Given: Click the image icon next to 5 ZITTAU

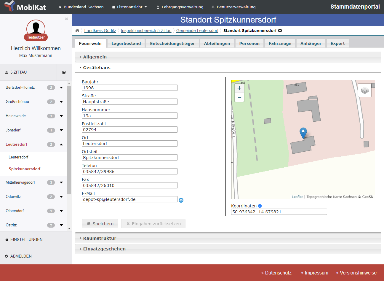Looking at the screenshot, I should (x=64, y=72).
